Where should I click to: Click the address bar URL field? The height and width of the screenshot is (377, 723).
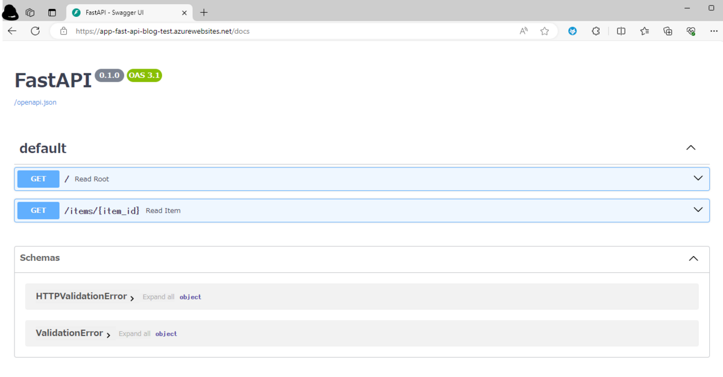pyautogui.click(x=289, y=31)
